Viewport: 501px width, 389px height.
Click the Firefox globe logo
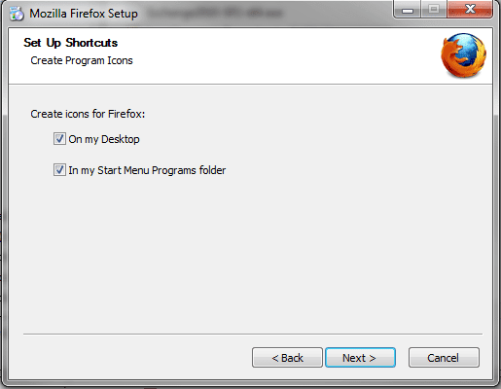point(463,55)
